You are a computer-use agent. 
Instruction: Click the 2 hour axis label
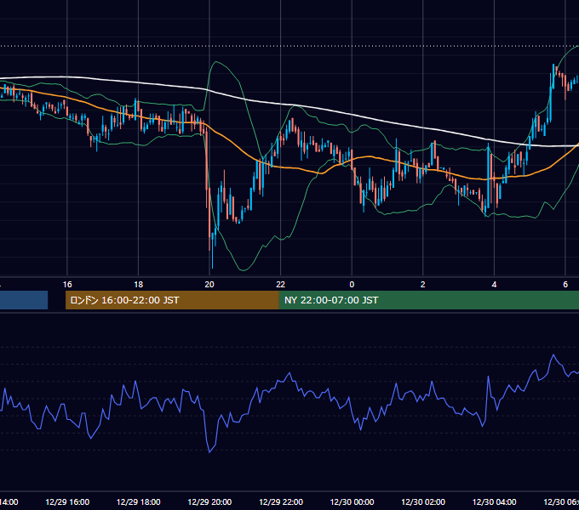[x=423, y=285]
